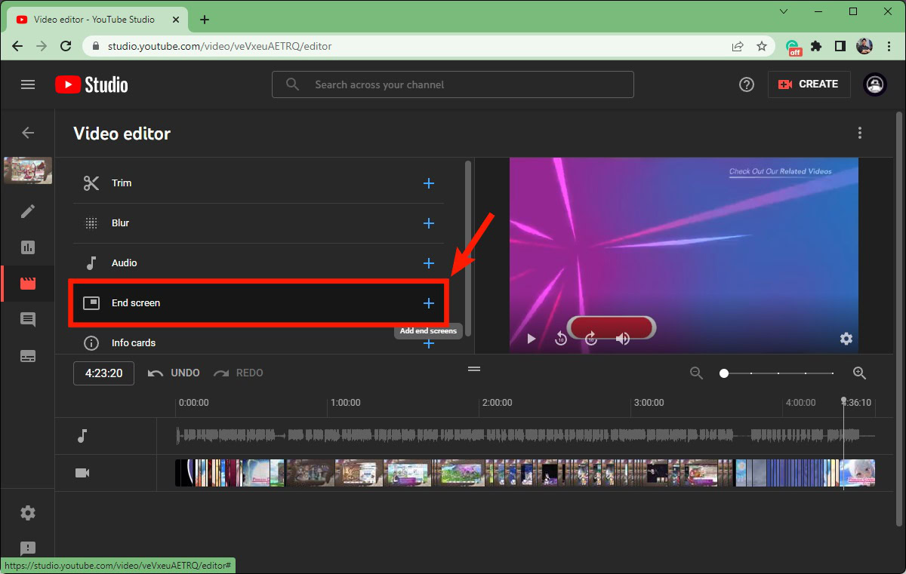Open the hamburger navigation menu
The width and height of the screenshot is (906, 574).
pos(28,84)
